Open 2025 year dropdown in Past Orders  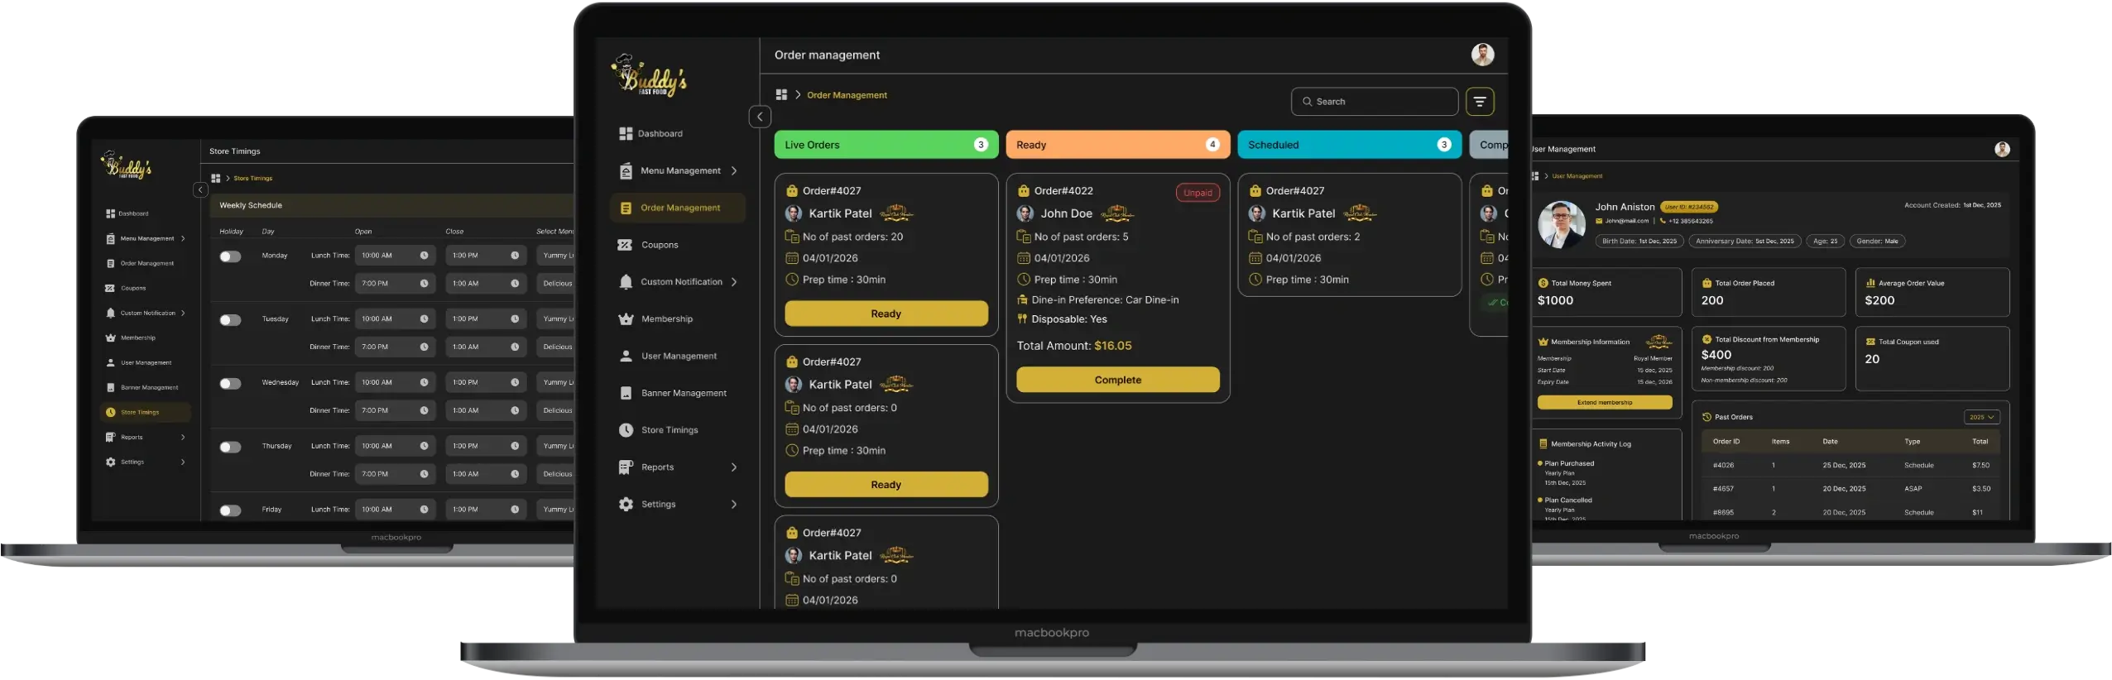[1982, 417]
